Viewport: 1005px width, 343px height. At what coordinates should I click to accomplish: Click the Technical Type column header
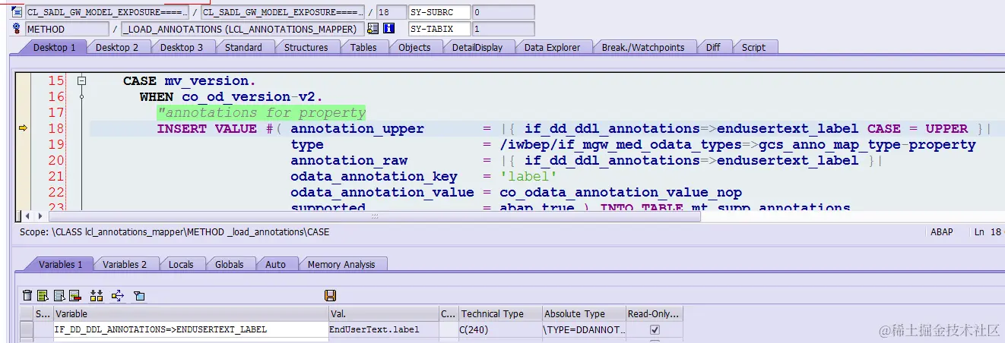point(500,313)
